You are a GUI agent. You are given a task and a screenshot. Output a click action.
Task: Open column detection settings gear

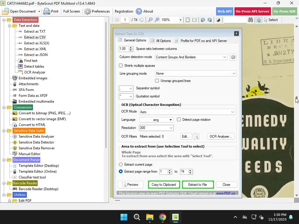[x=233, y=57]
